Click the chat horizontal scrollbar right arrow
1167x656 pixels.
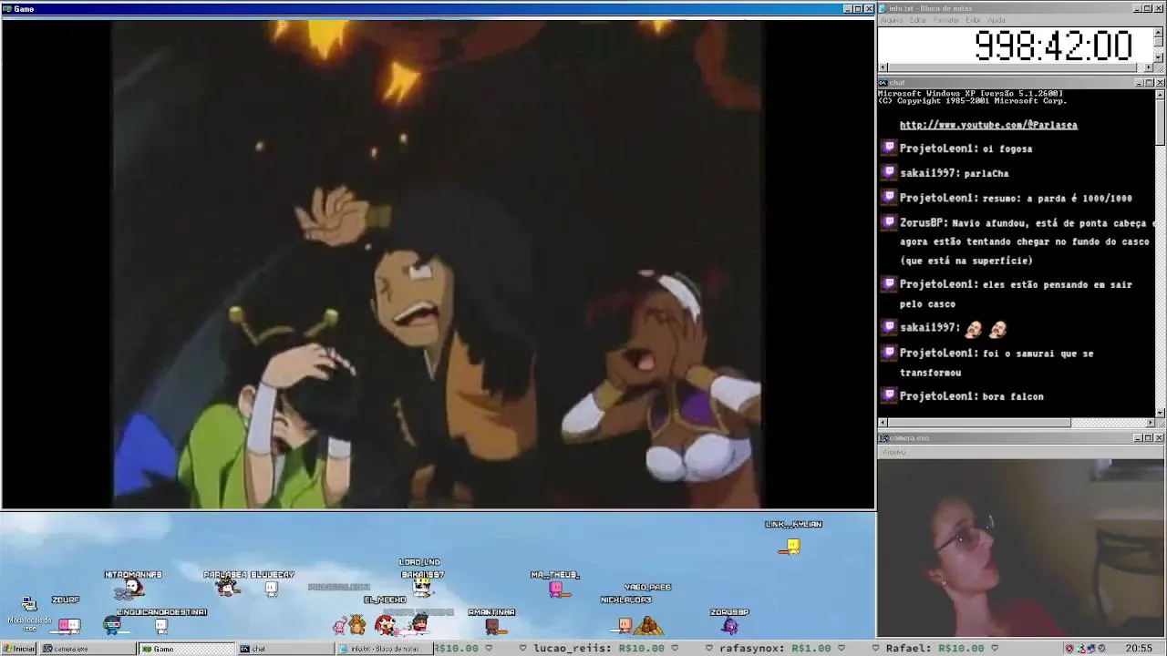[x=1149, y=423]
